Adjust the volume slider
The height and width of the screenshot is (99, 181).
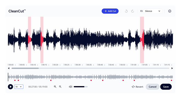[81, 87]
